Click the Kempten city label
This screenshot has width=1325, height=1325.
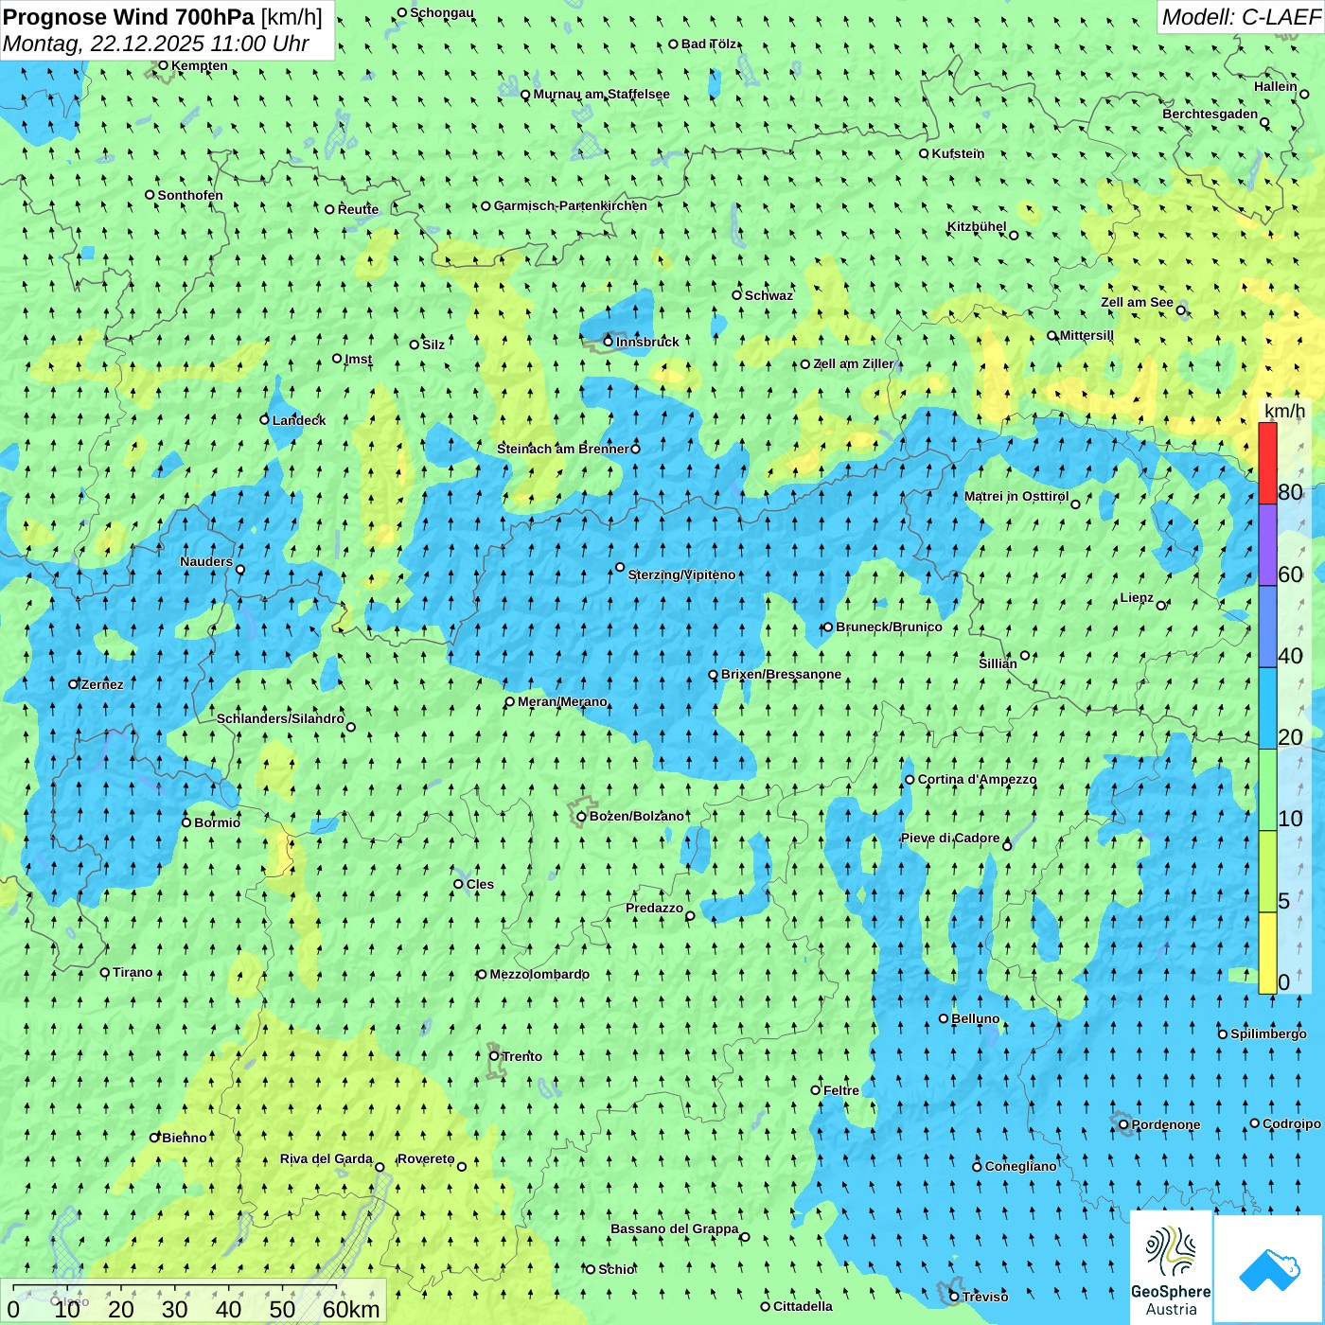200,65
